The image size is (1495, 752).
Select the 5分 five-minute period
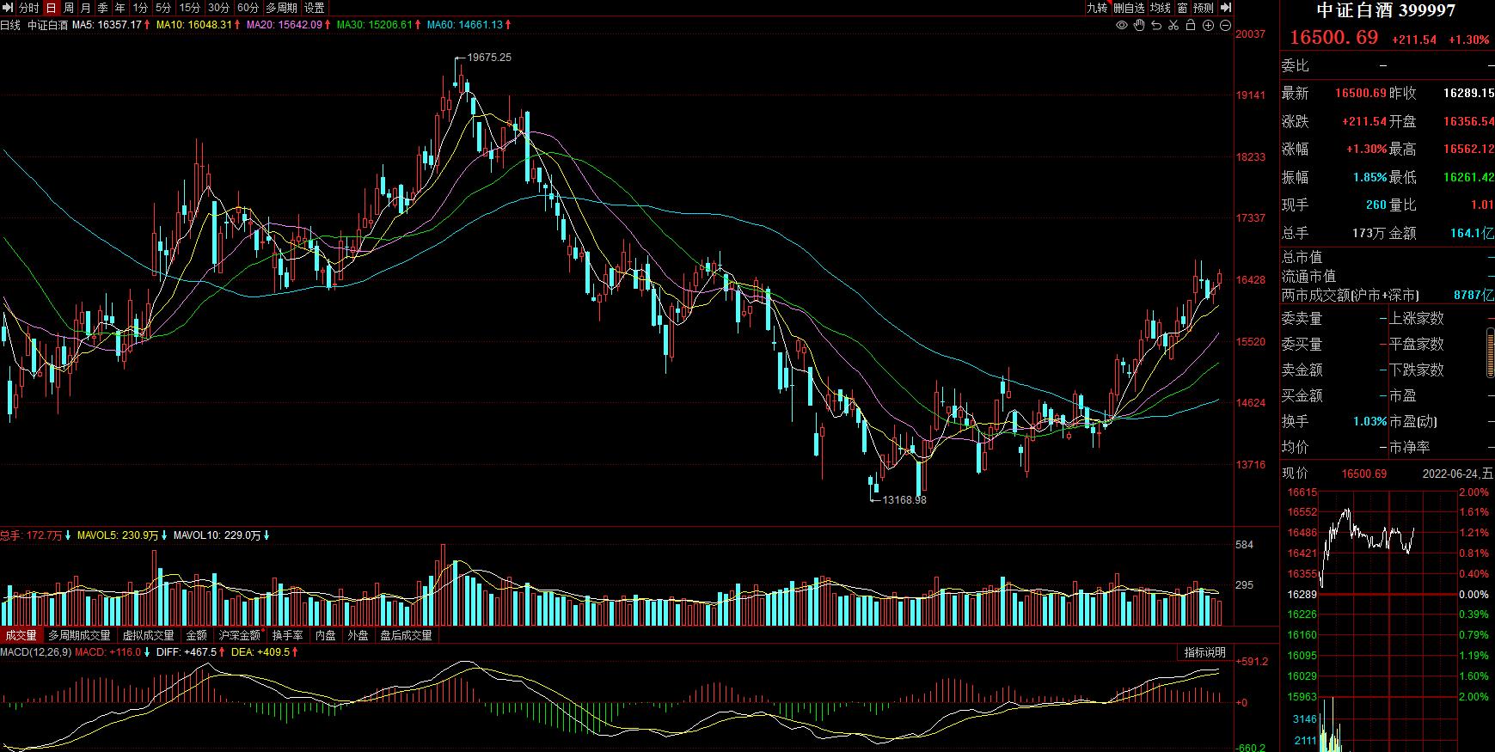point(163,8)
